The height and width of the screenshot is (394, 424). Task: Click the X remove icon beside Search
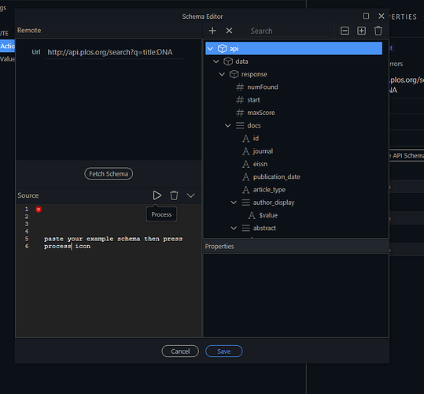(x=229, y=31)
